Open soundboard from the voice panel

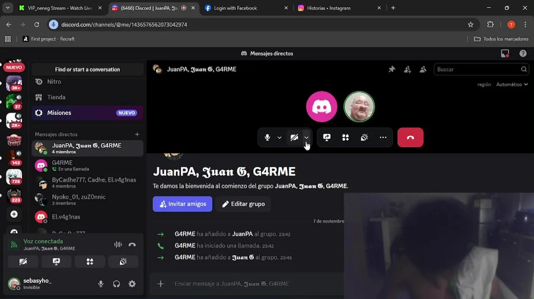coord(123,262)
